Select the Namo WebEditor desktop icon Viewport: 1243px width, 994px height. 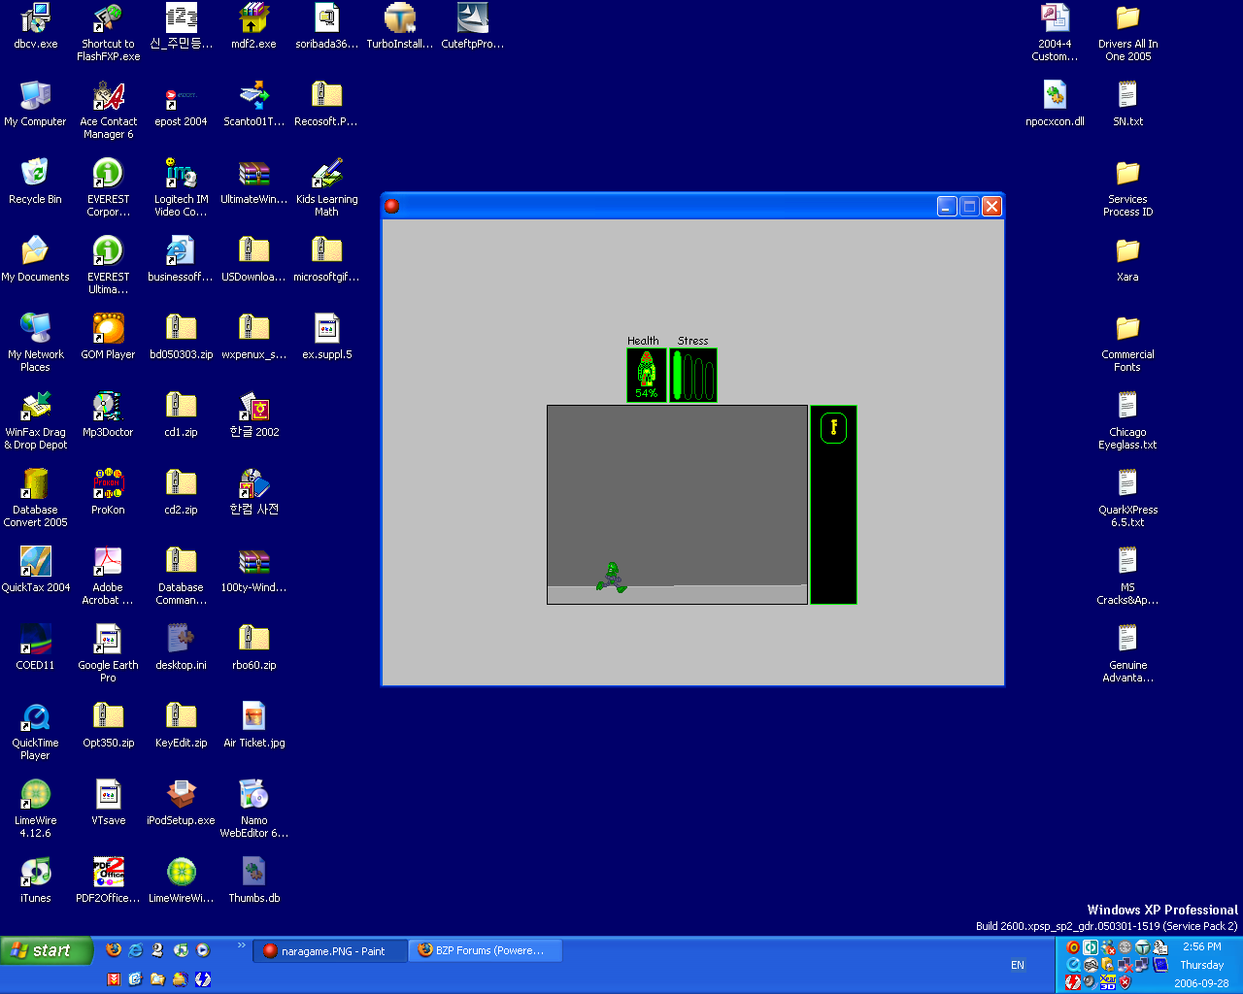[x=253, y=809]
